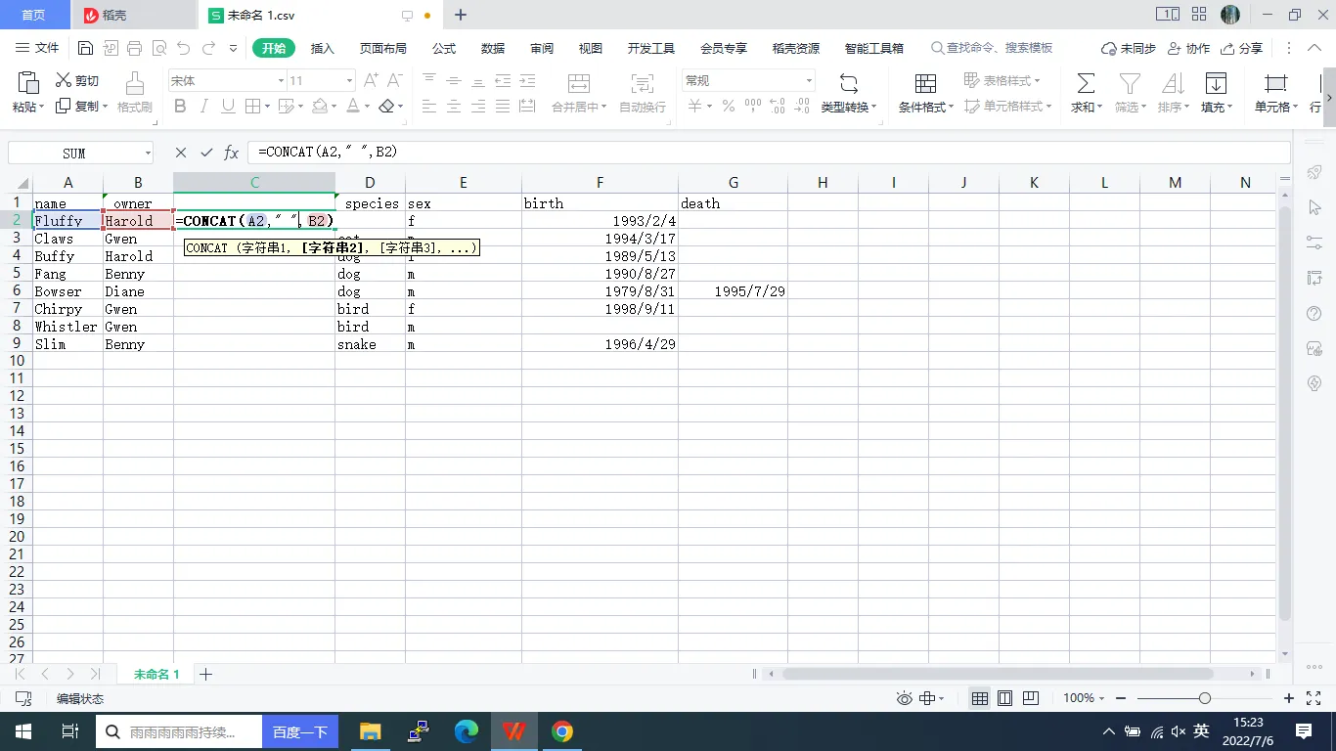Click the AutoSum sigma icon
This screenshot has height=751, width=1336.
pyautogui.click(x=1086, y=83)
